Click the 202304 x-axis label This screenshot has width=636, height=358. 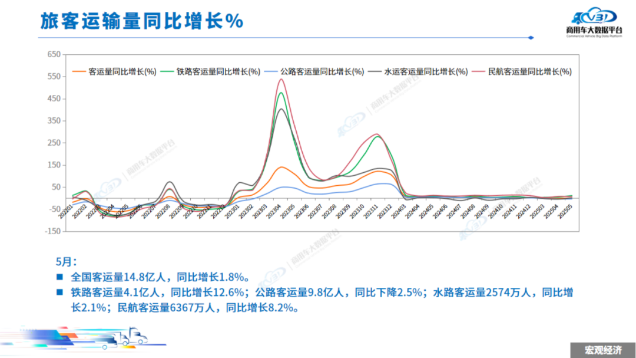point(274,211)
